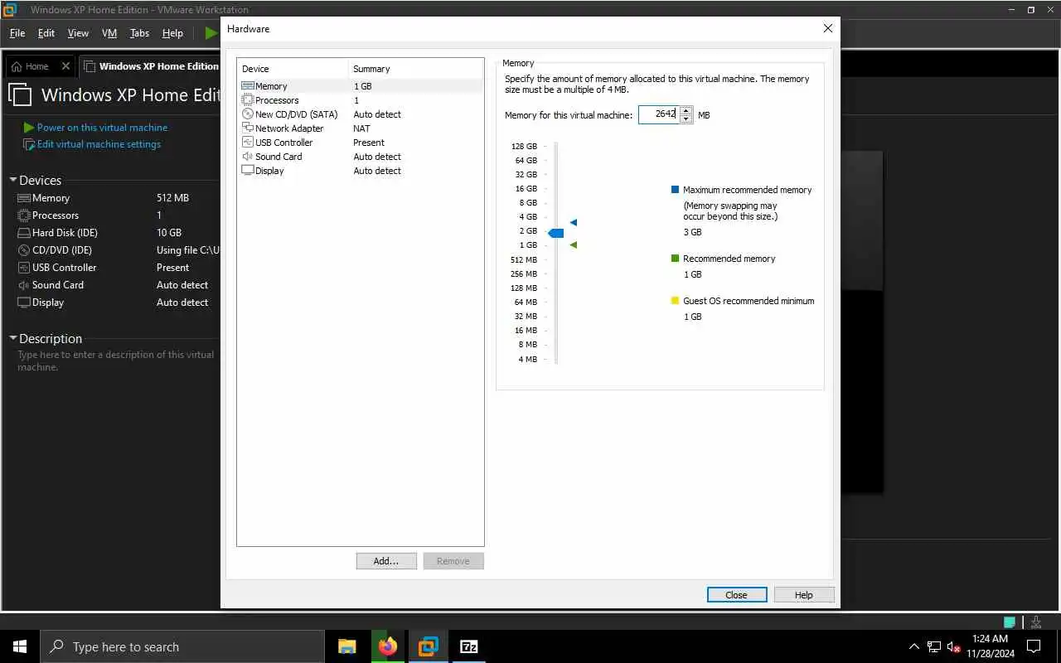Close the Home tab
Screen dimensions: 1061x663
click(66, 66)
